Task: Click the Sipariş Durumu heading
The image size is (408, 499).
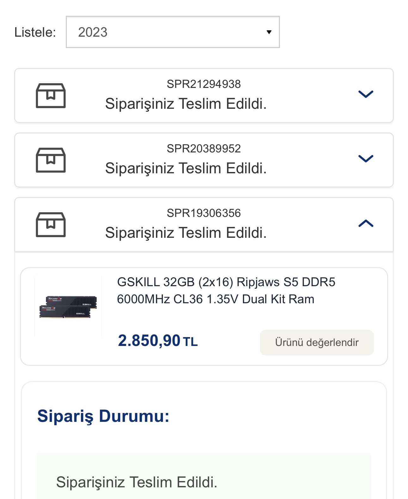Action: click(x=103, y=416)
